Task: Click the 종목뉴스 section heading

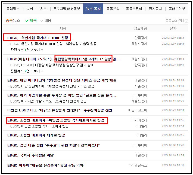Action: (13, 20)
